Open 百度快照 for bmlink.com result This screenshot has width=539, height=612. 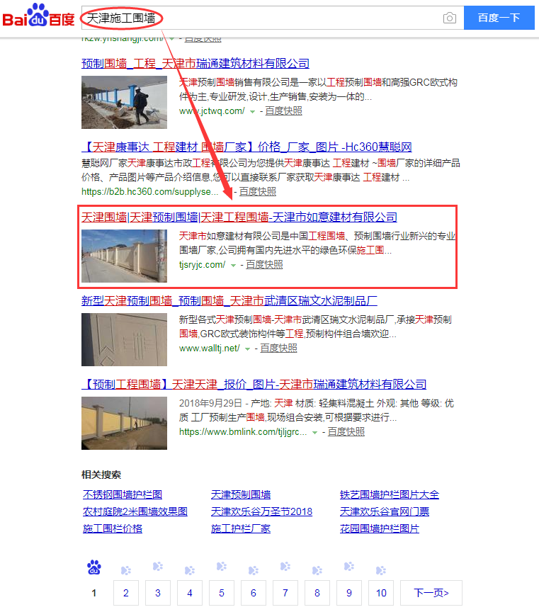click(346, 431)
